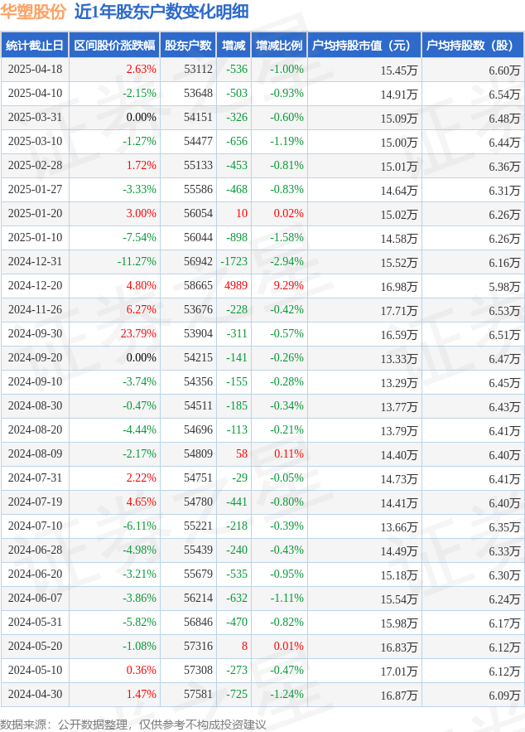Click the 户均持股市值（元） column header
Screen dimensions: 525x732
click(x=364, y=46)
